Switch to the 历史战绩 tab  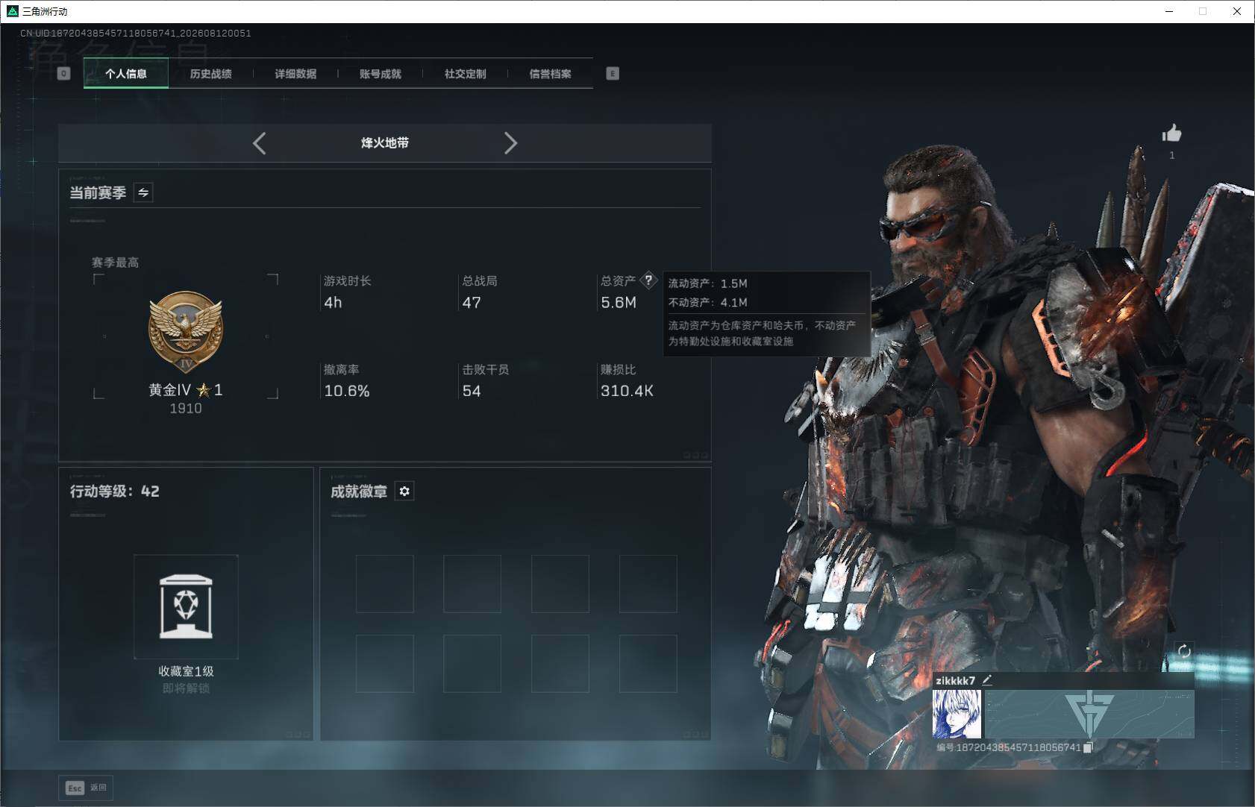211,74
